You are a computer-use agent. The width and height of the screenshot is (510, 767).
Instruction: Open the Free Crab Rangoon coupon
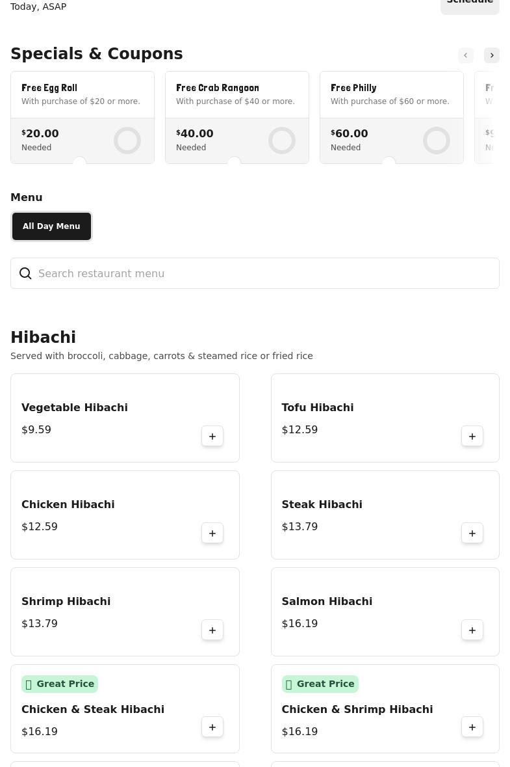tap(237, 94)
